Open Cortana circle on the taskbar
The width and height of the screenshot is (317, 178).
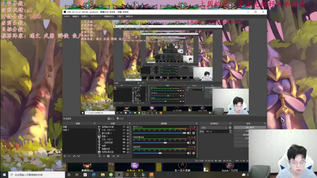(x=69, y=175)
